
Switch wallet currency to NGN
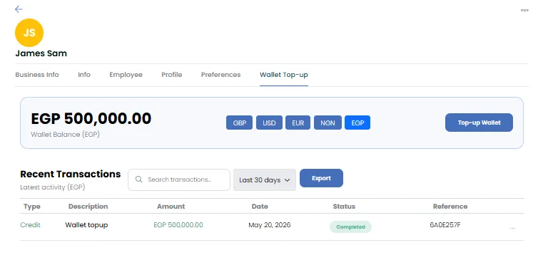[328, 123]
